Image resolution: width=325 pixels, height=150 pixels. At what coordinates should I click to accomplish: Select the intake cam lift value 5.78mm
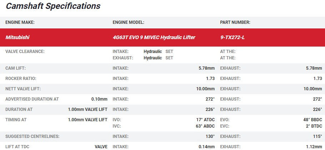click(x=206, y=68)
